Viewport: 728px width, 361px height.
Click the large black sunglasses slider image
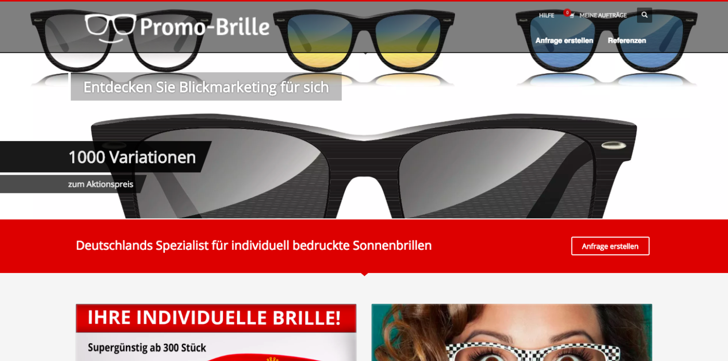click(x=364, y=165)
